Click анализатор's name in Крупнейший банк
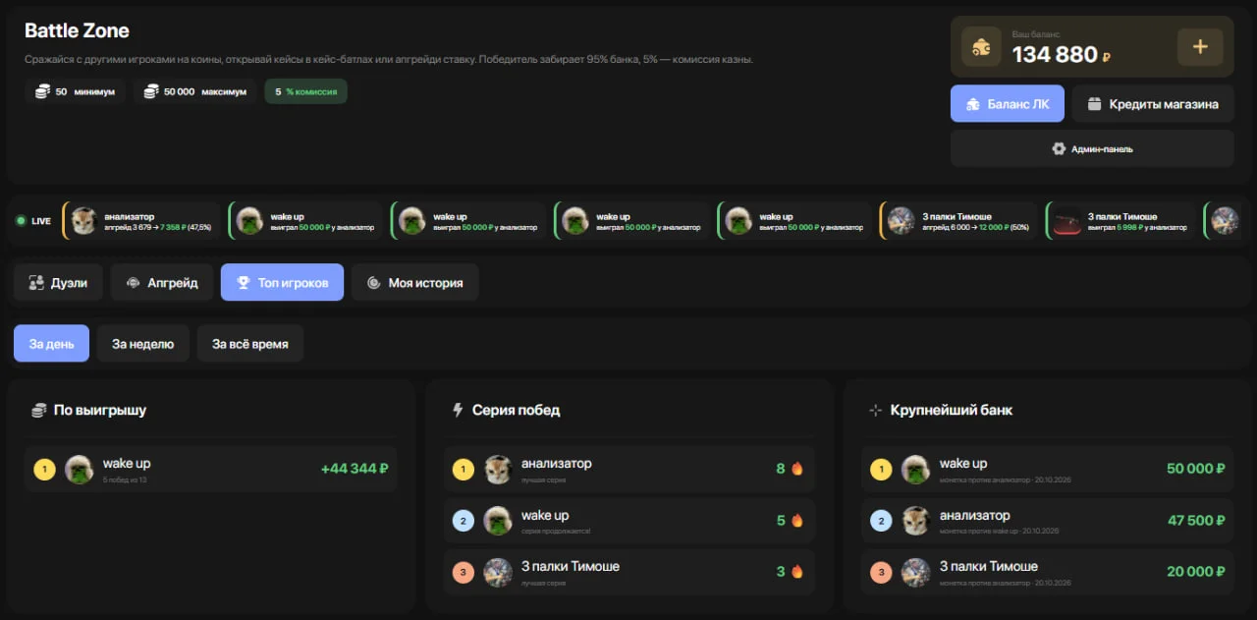Image resolution: width=1257 pixels, height=620 pixels. [974, 516]
